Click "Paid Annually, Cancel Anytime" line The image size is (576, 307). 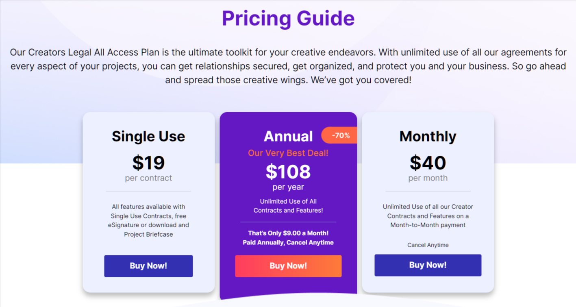[x=288, y=242]
